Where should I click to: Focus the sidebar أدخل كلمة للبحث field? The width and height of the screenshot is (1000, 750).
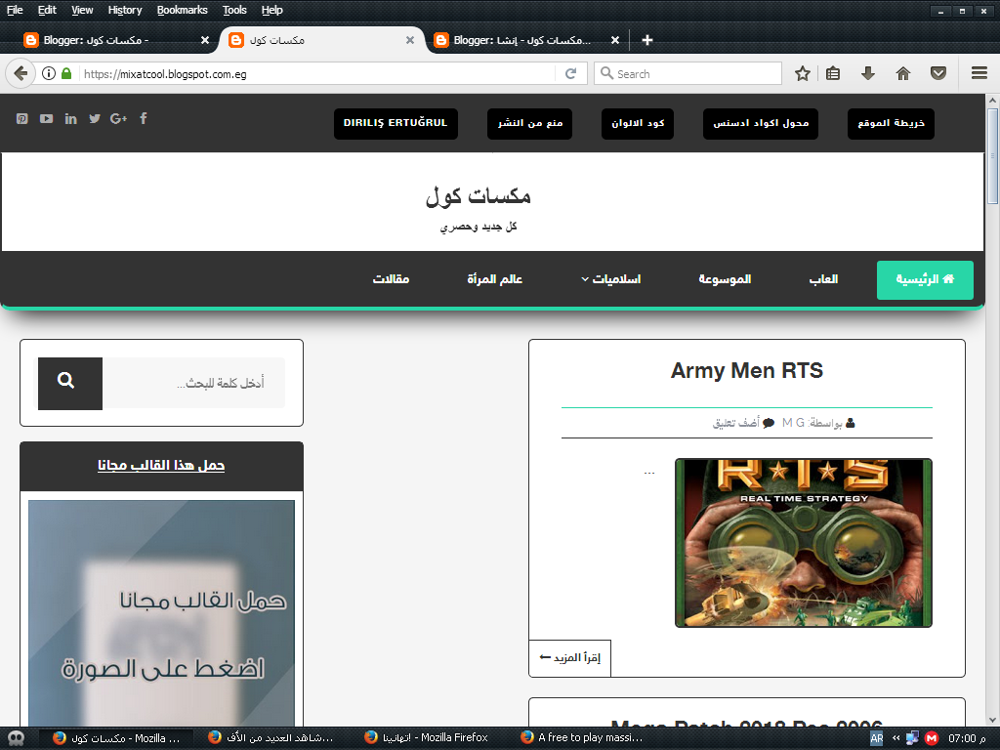point(194,383)
